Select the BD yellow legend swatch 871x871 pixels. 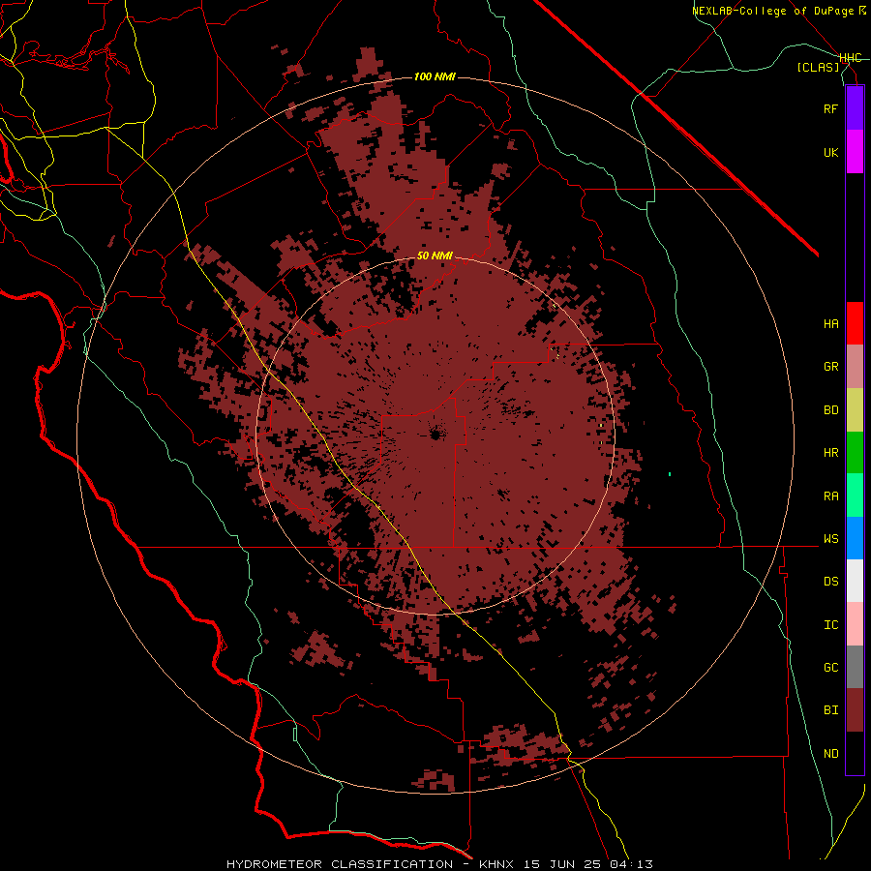coord(855,410)
